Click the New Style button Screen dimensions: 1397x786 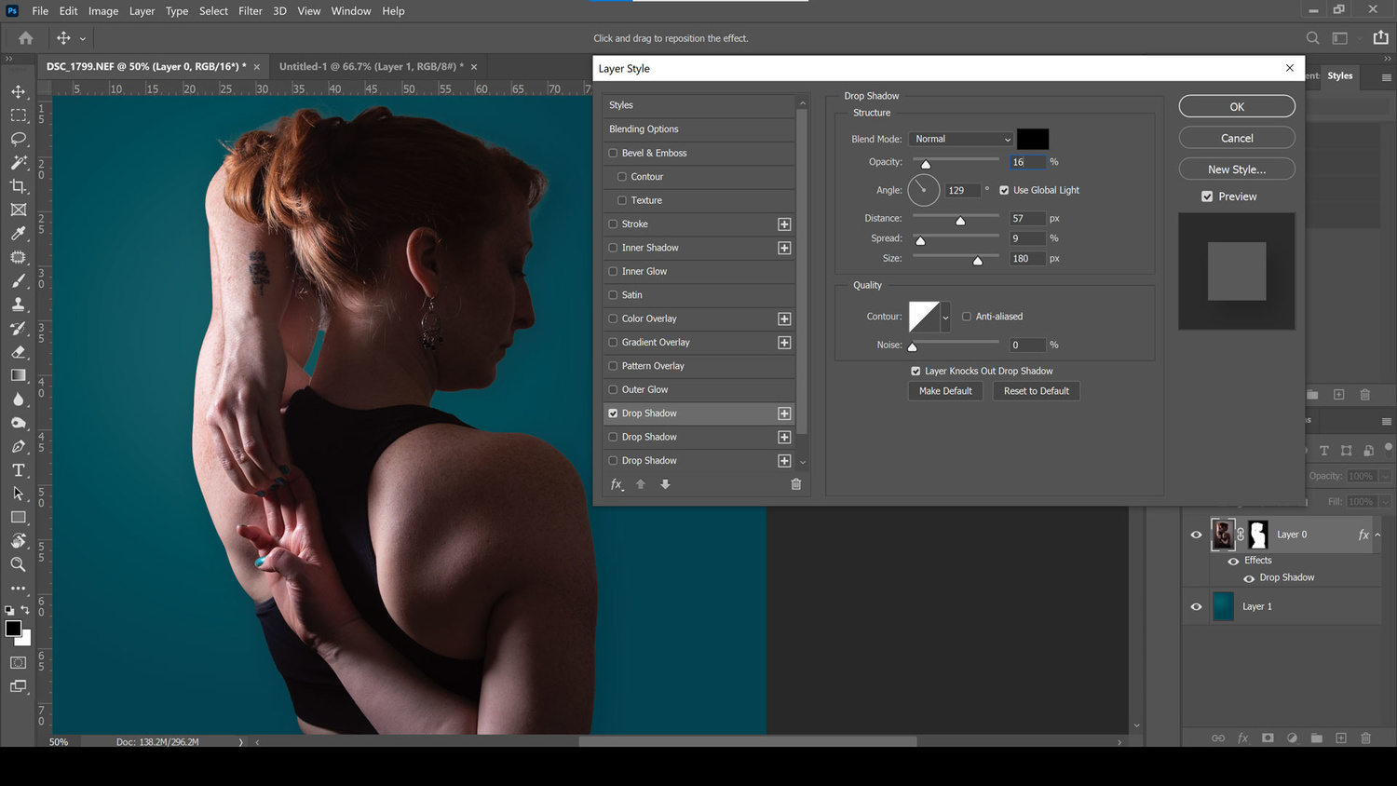pos(1236,169)
